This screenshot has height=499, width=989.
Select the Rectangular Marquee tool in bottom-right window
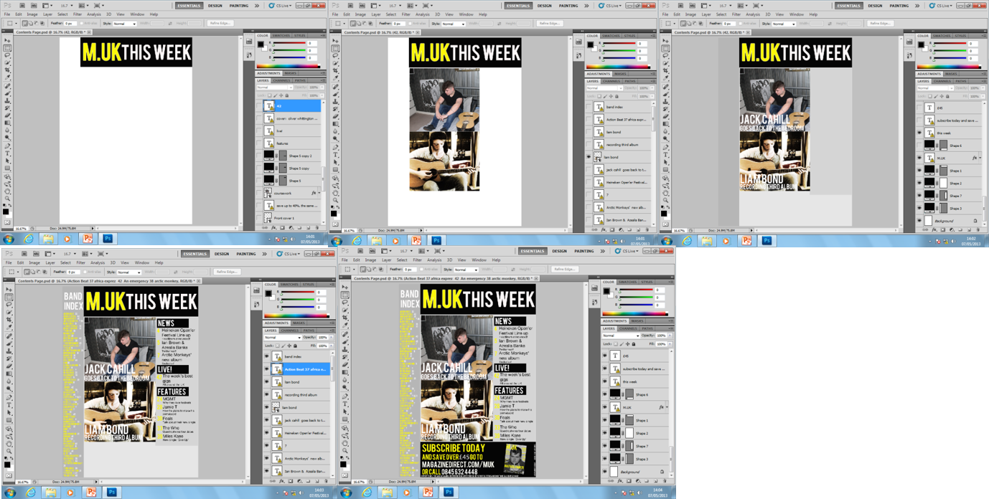click(x=345, y=295)
